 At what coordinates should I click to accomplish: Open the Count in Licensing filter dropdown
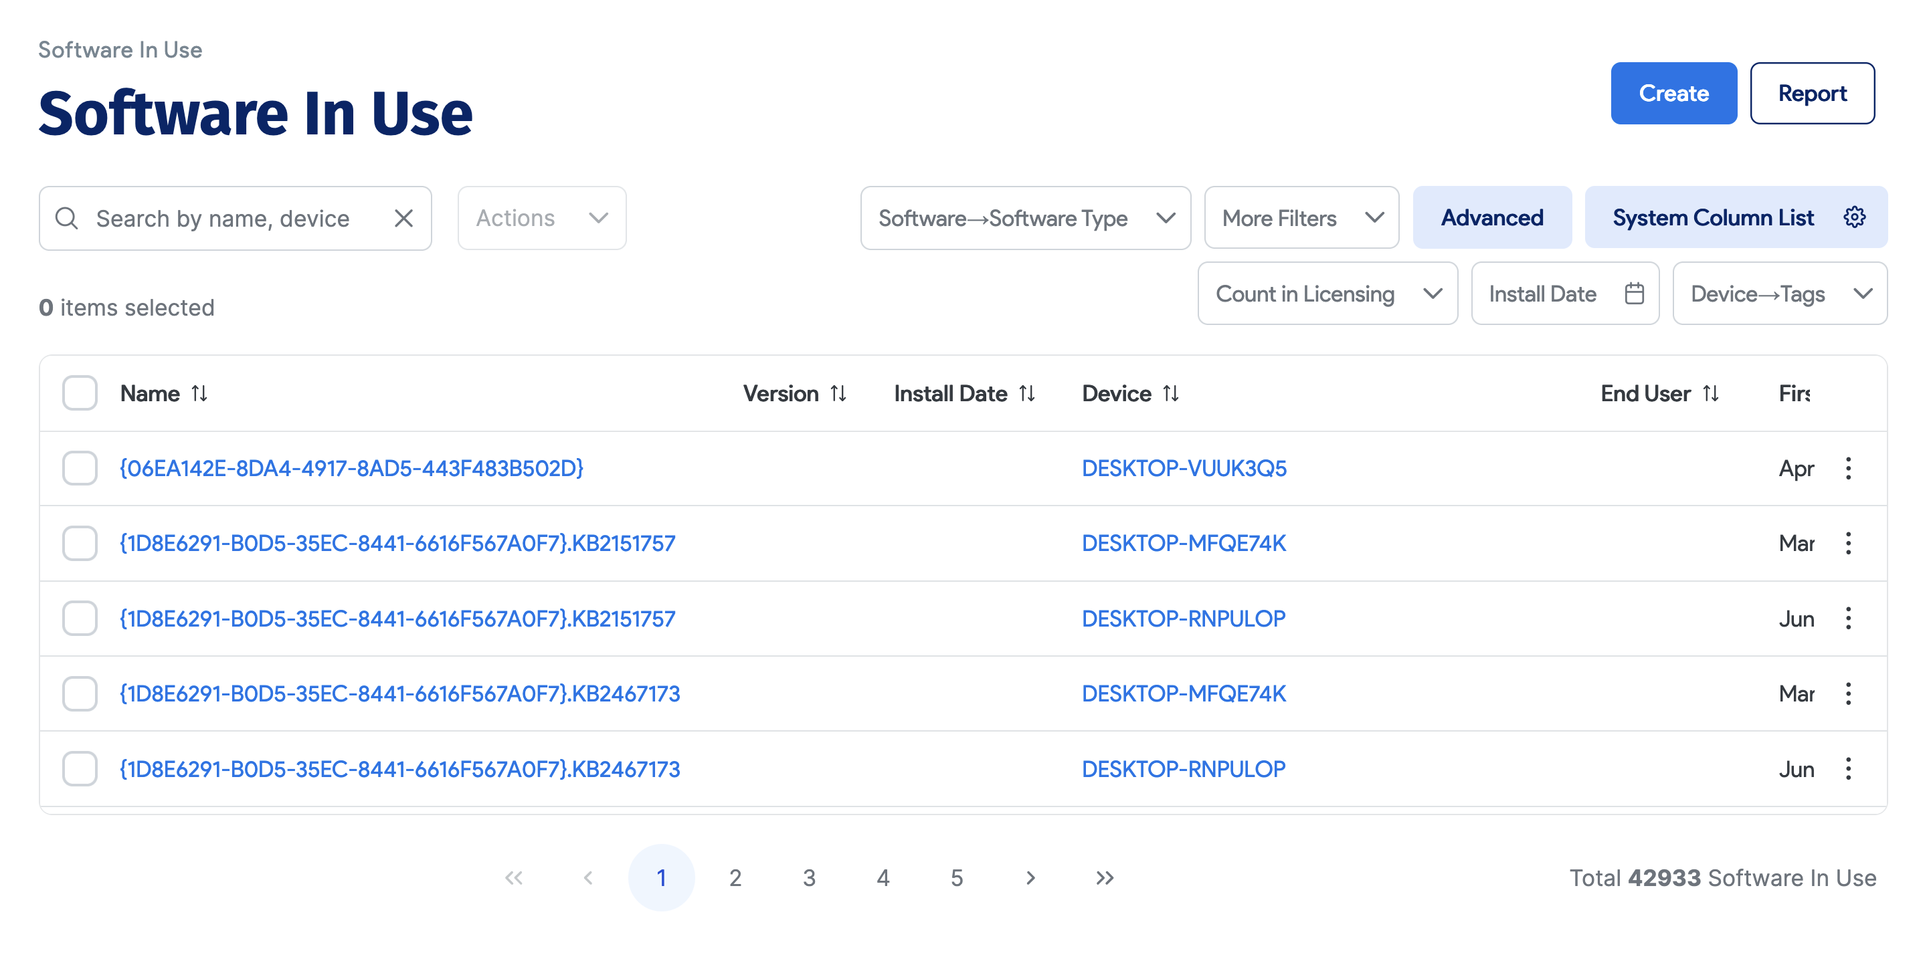1327,293
